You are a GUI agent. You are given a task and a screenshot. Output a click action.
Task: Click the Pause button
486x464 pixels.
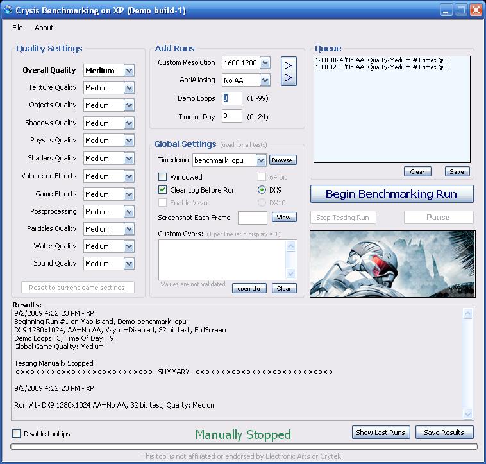pos(439,218)
